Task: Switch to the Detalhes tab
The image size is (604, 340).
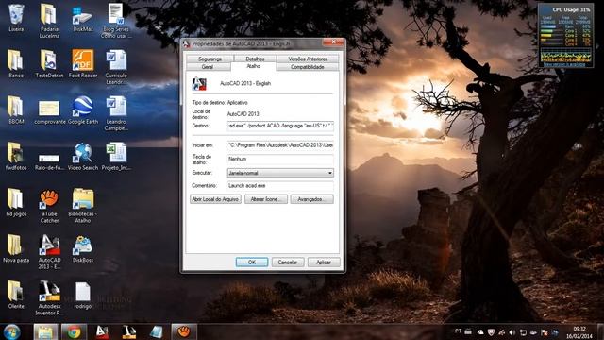Action: point(255,59)
